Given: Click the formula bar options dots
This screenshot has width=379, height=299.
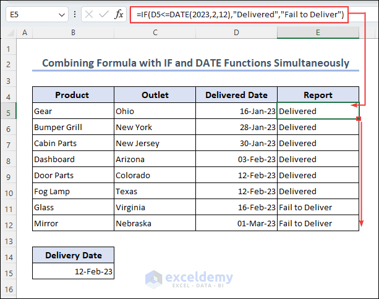Looking at the screenshot, I should [75, 14].
